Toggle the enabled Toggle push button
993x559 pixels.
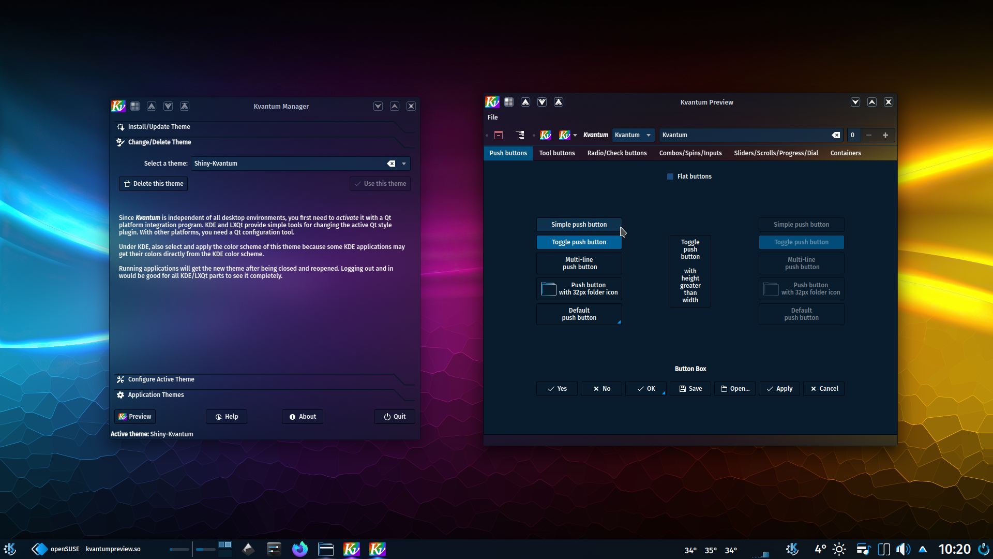click(x=579, y=242)
